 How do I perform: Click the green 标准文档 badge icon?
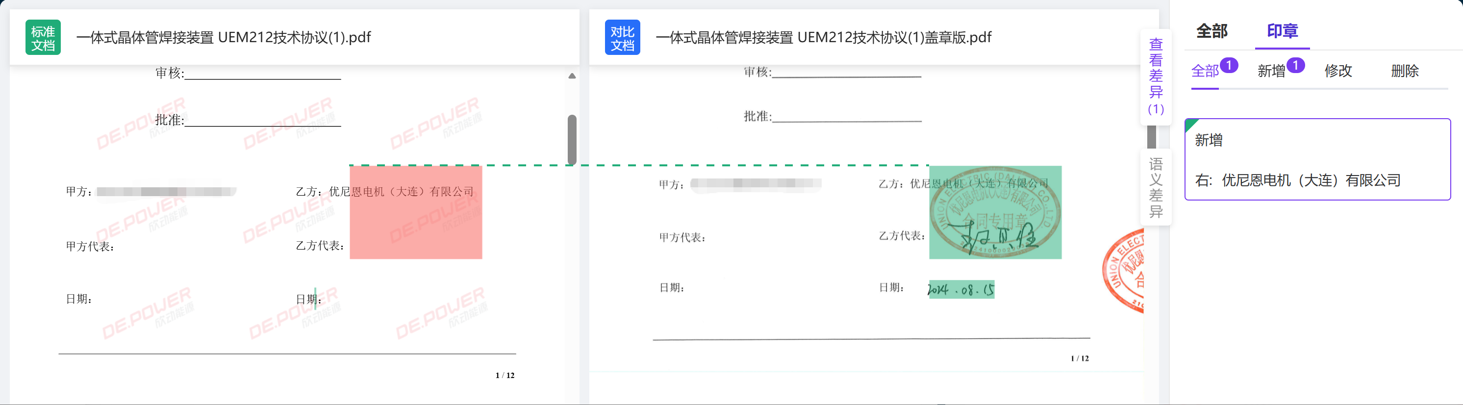click(43, 37)
